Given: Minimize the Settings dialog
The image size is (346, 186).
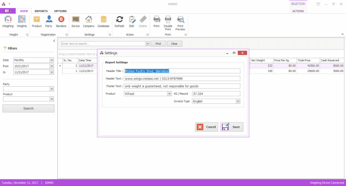Looking at the screenshot, I should [227, 53].
